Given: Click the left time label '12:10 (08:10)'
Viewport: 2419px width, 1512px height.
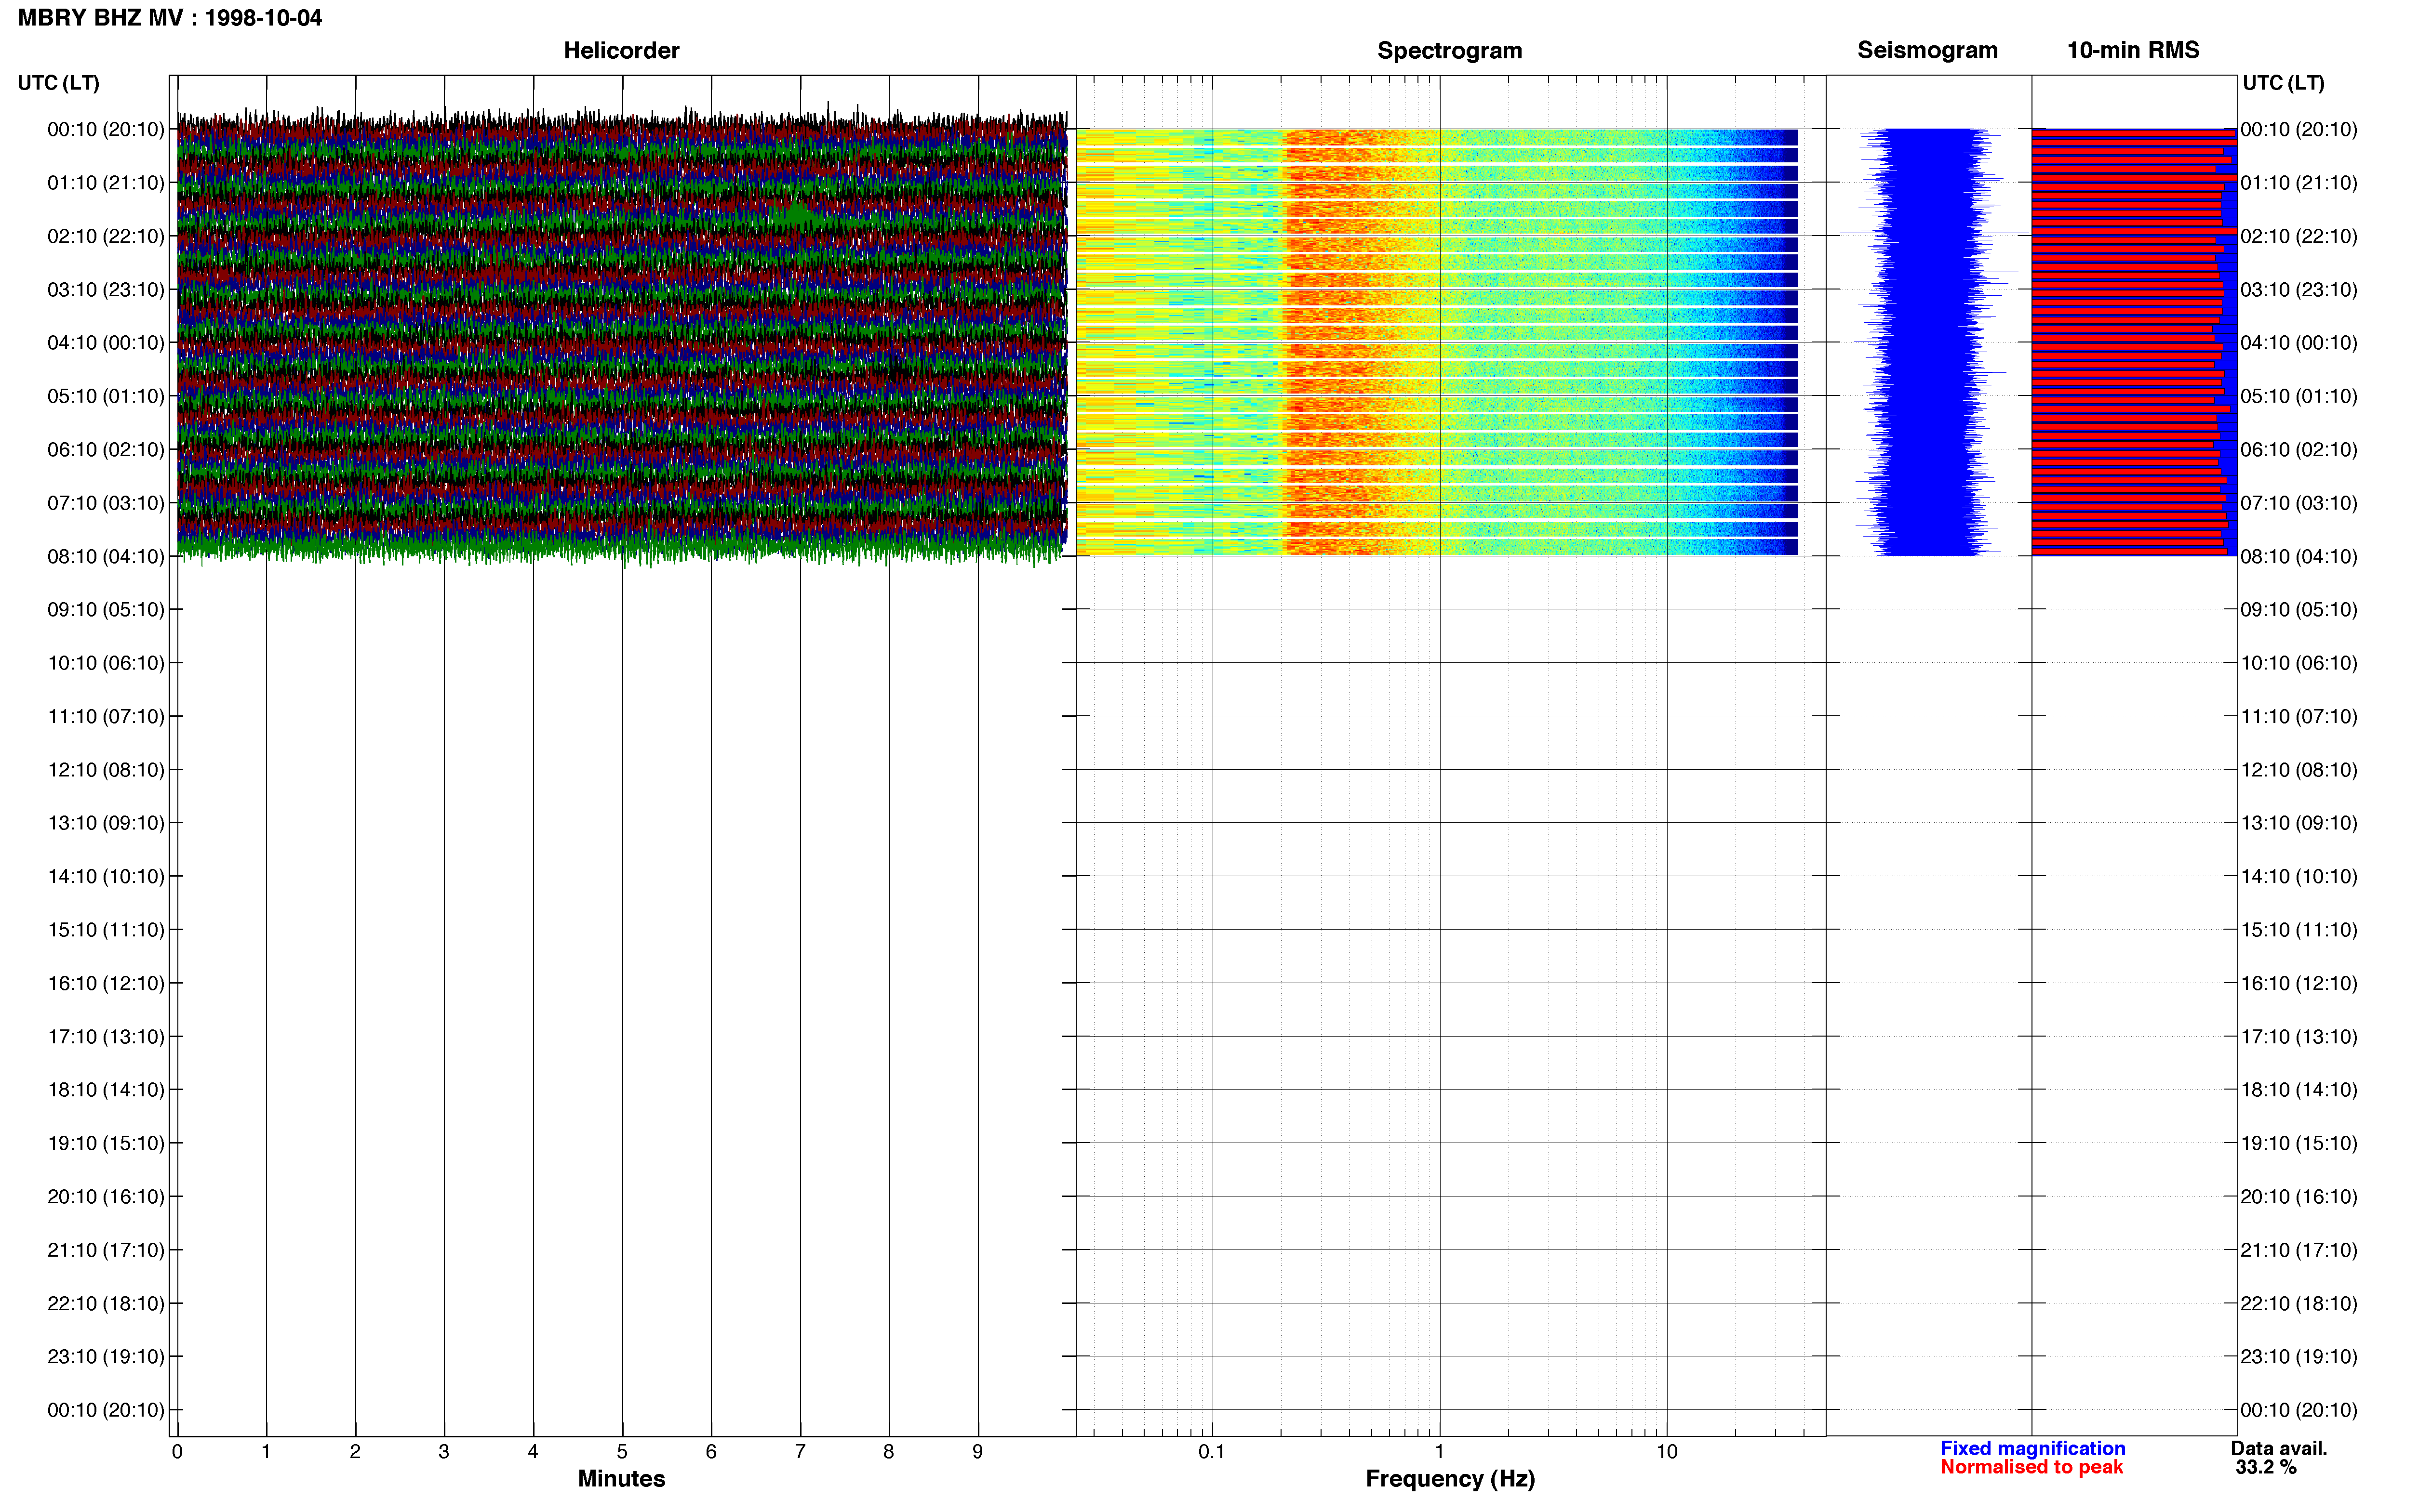Looking at the screenshot, I should click(106, 770).
